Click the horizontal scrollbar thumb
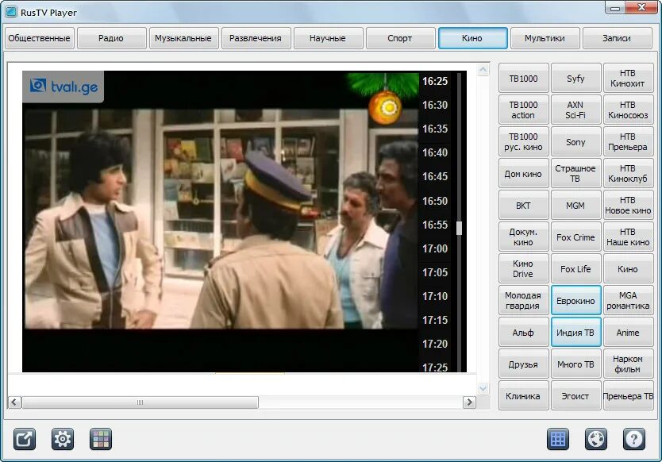Viewport: 662px width, 462px height. tap(140, 402)
